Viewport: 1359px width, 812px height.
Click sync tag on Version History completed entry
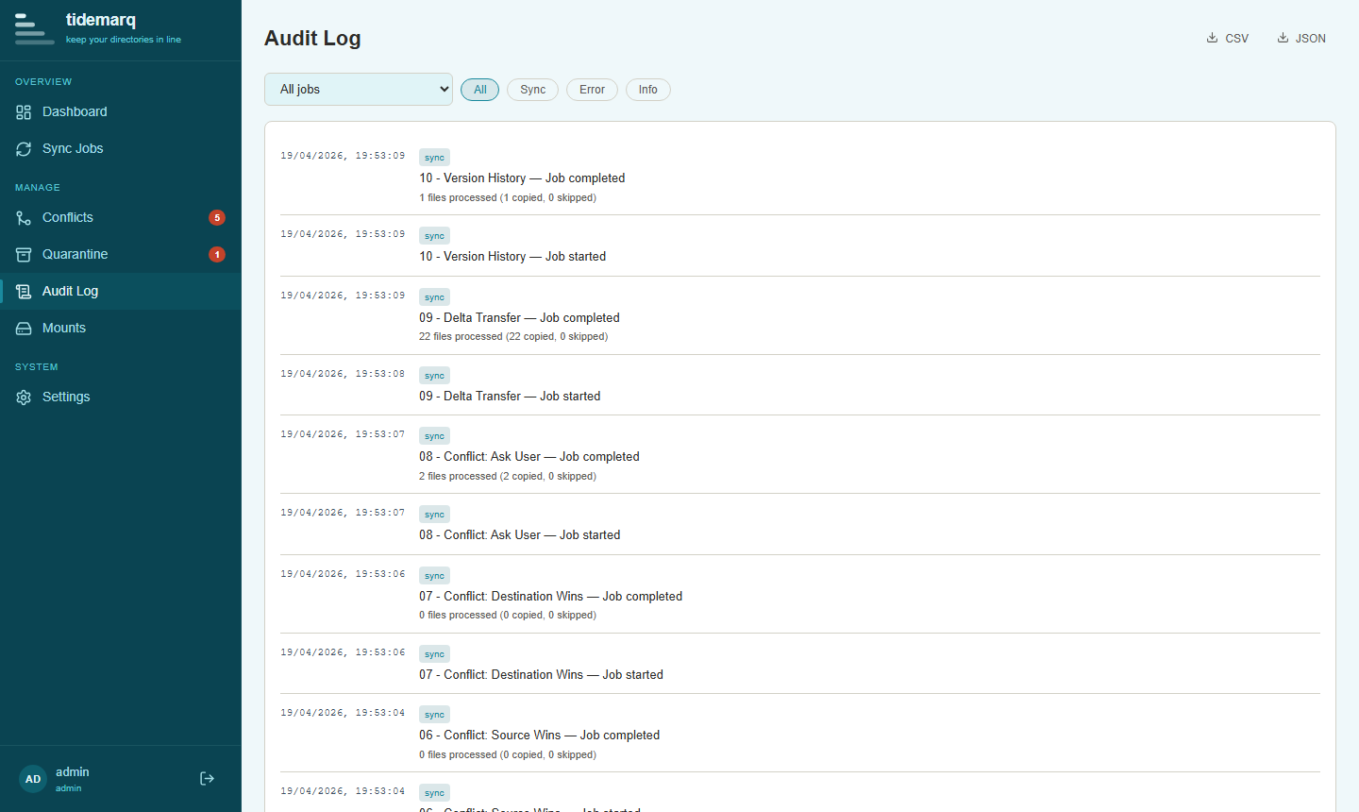434,158
